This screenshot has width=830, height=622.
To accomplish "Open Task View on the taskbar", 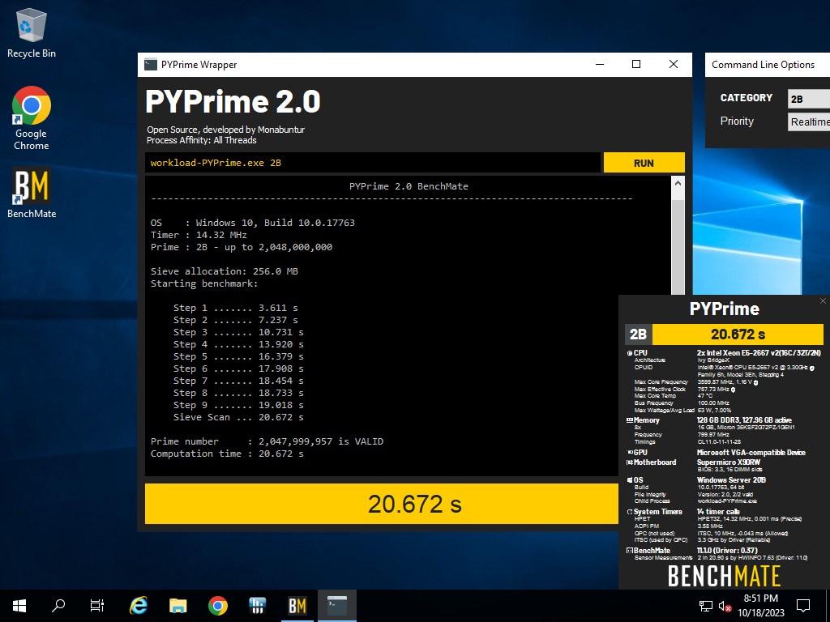I will (x=97, y=606).
